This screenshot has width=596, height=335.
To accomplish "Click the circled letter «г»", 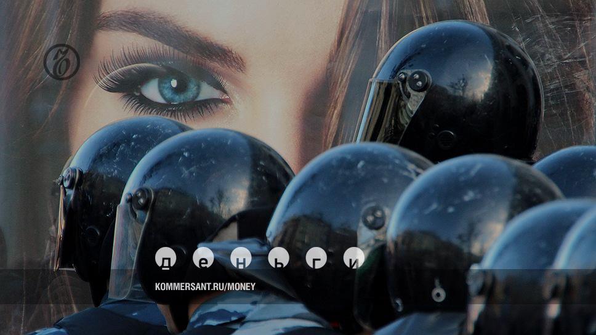I will click(316, 258).
